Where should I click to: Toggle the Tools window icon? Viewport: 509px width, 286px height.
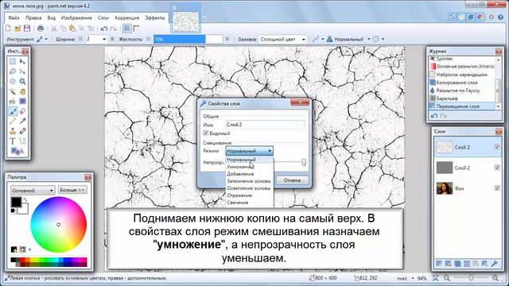452,17
